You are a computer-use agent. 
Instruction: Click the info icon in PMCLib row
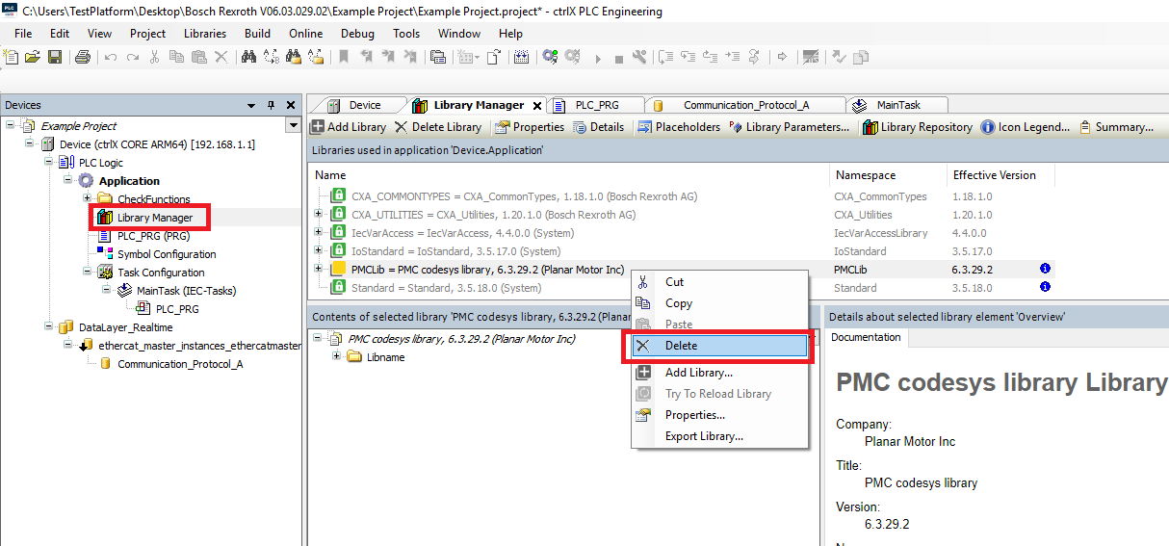pos(1045,270)
